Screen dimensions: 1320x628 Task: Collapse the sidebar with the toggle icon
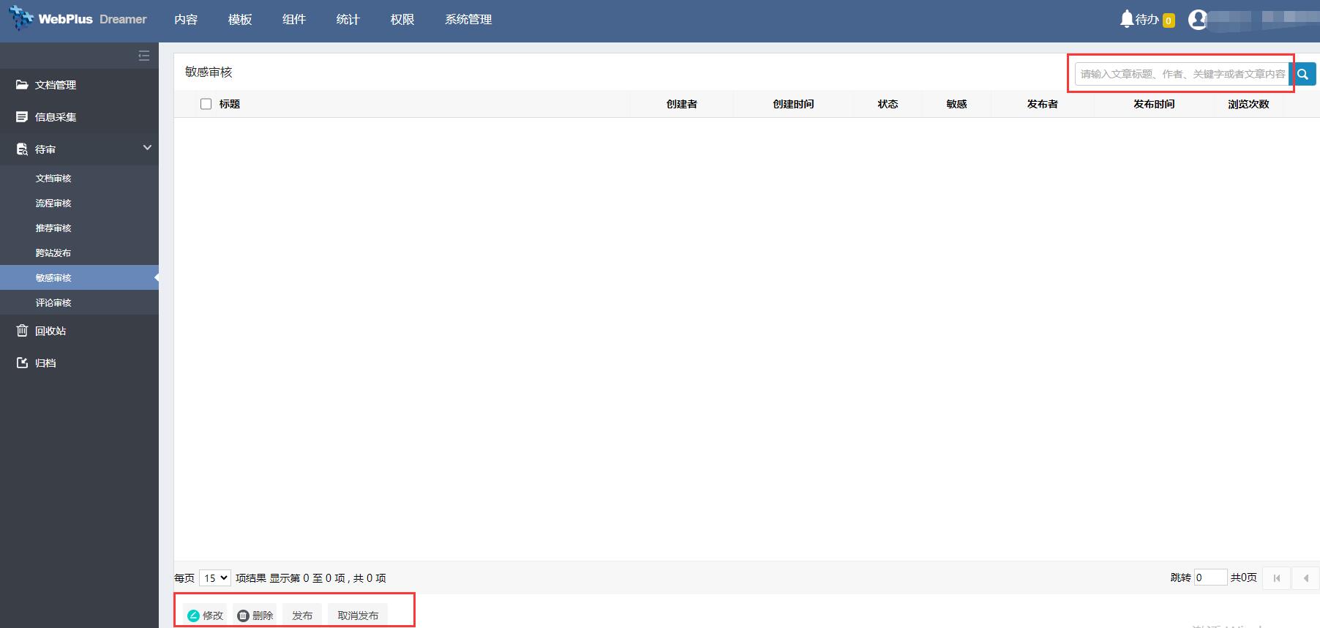[x=144, y=56]
